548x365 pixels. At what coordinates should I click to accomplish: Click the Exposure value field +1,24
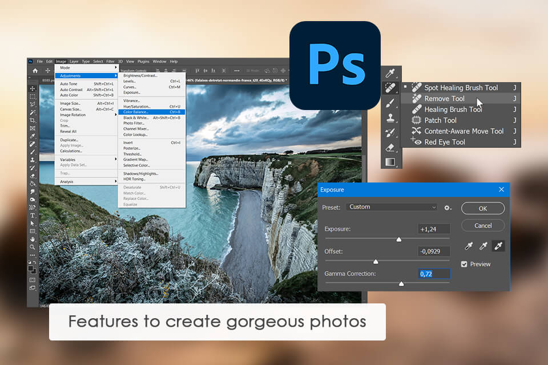click(434, 229)
